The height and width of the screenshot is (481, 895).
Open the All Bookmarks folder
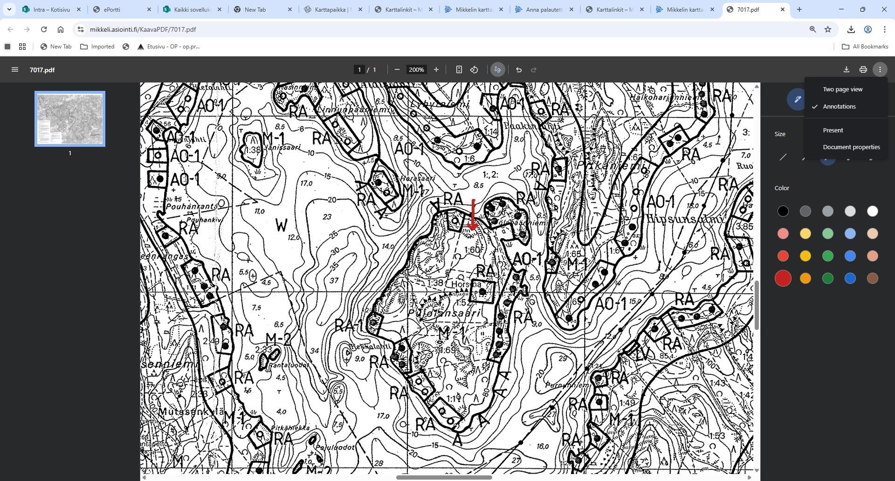[x=865, y=47]
